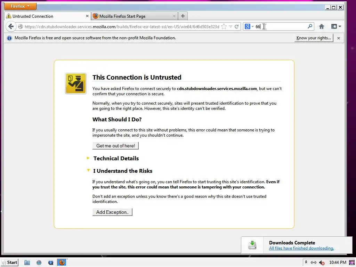Image resolution: width=356 pixels, height=267 pixels.
Task: Click the notification bar info icon
Action: pyautogui.click(x=9, y=38)
